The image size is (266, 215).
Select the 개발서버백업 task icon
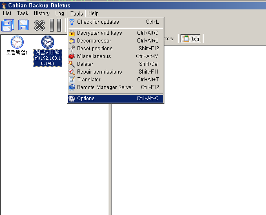48,42
